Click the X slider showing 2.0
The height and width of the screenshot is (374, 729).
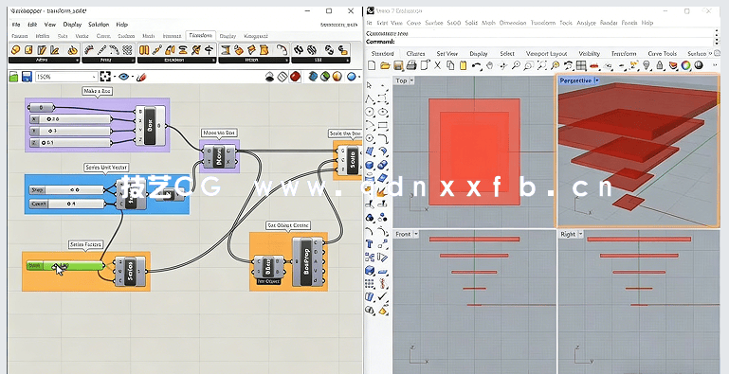coord(71,119)
